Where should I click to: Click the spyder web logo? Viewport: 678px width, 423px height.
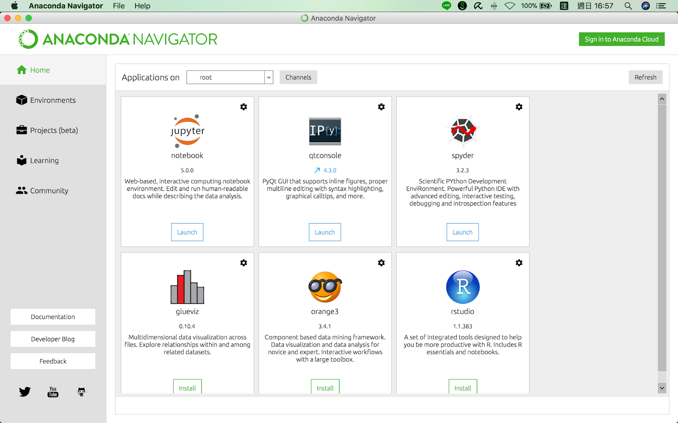[x=463, y=131]
